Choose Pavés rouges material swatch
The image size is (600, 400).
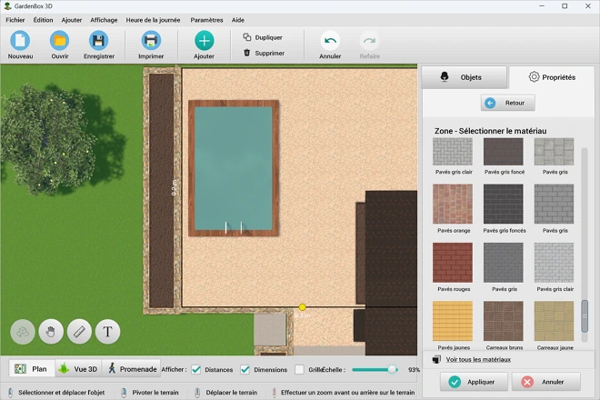[x=453, y=263]
